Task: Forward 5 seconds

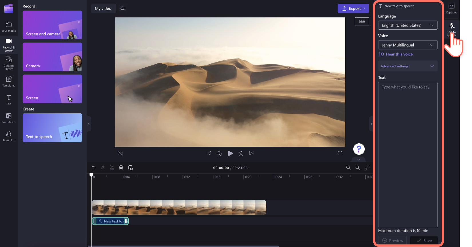Action: click(241, 153)
